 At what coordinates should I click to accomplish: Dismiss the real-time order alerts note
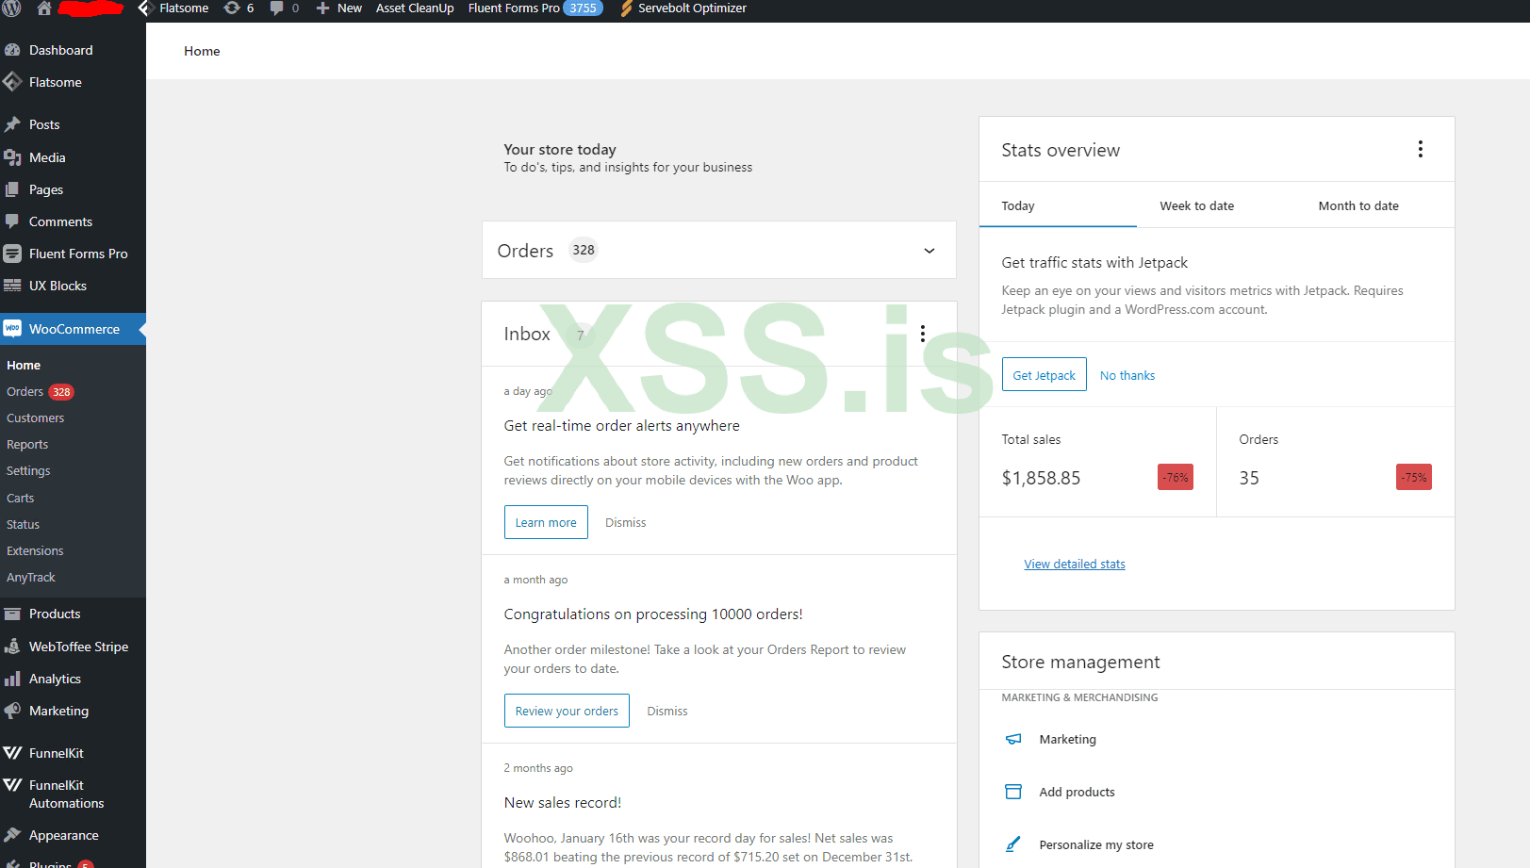pyautogui.click(x=626, y=522)
